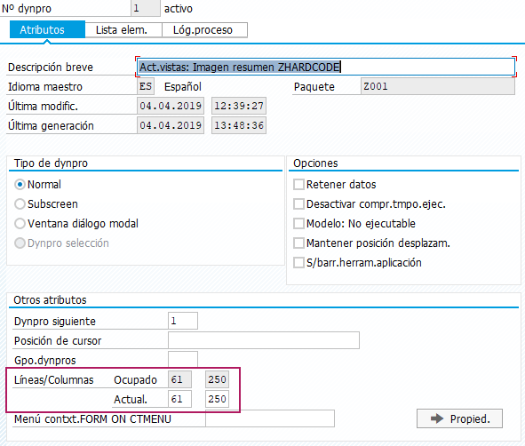Click the Descripción breve text field
The image size is (525, 446).
325,67
